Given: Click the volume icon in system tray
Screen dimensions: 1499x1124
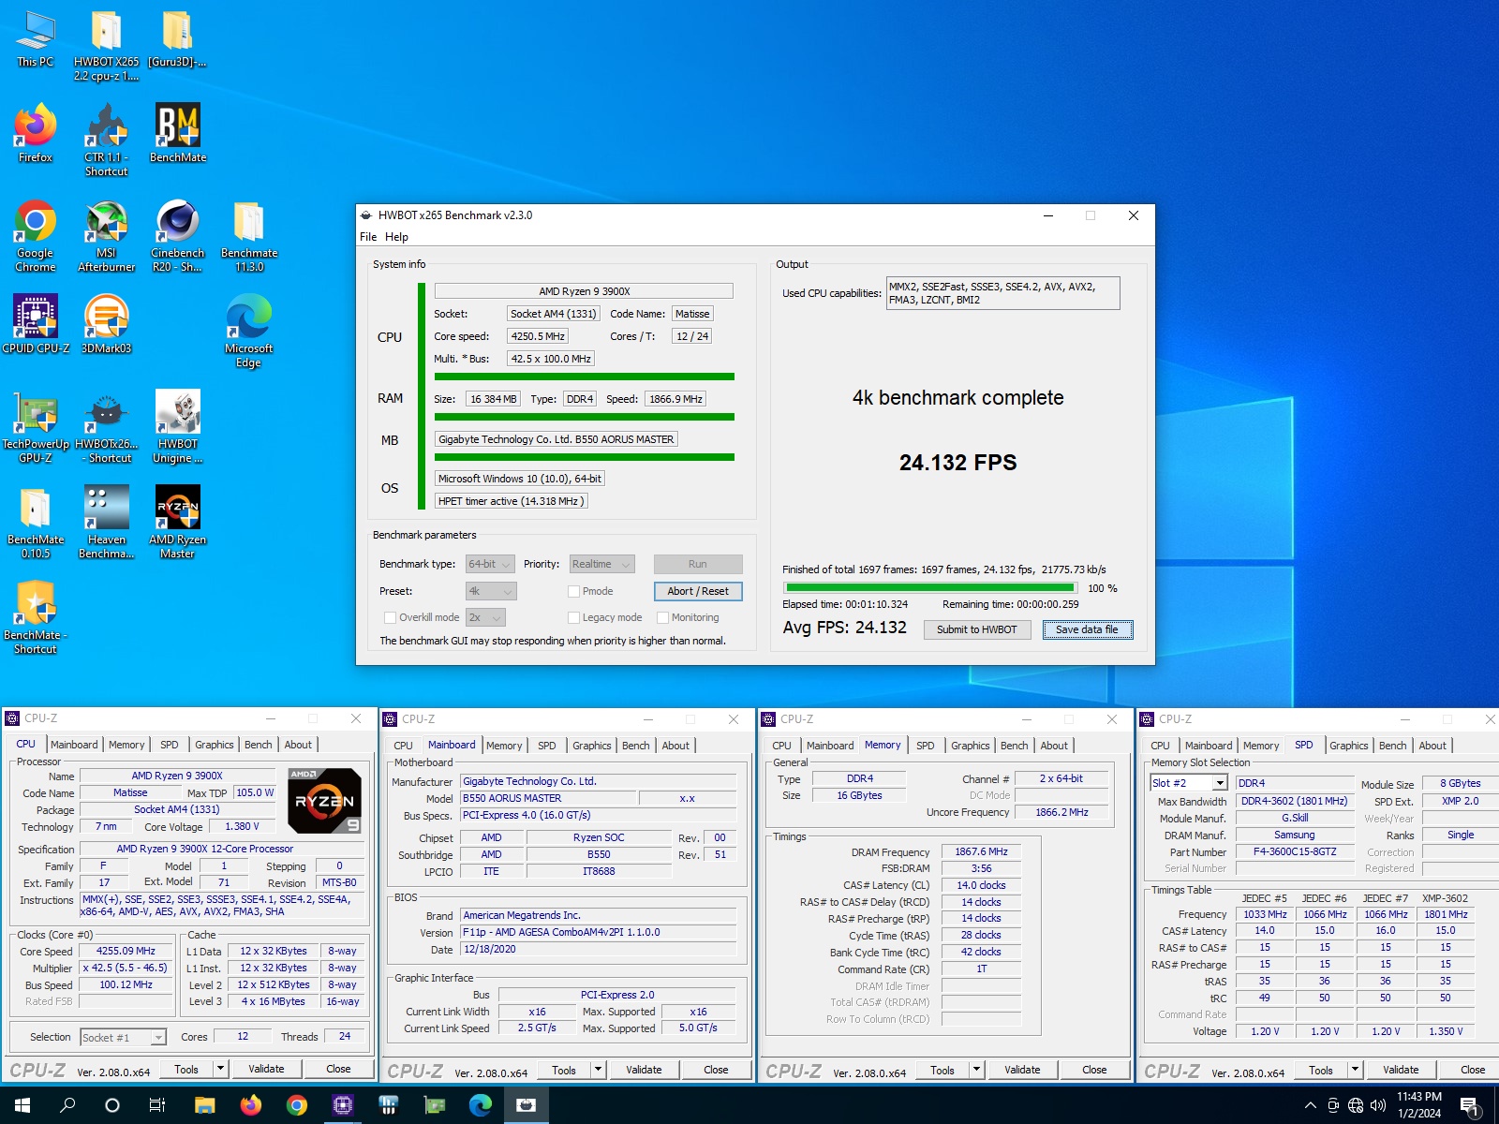Looking at the screenshot, I should 1377,1105.
